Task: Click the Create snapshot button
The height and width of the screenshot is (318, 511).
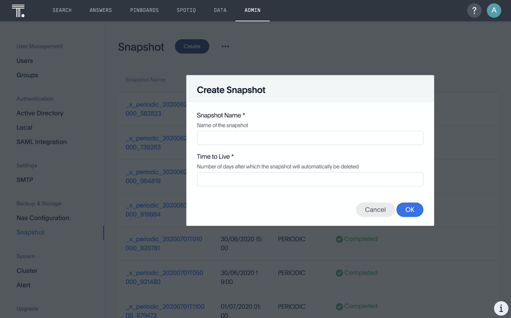Action: tap(192, 46)
